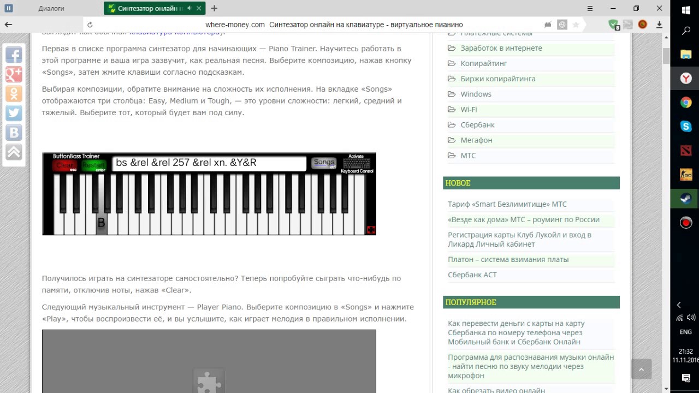Open the taskbar clock showing 21:32
Screen dimensions: 699x393
(x=686, y=355)
